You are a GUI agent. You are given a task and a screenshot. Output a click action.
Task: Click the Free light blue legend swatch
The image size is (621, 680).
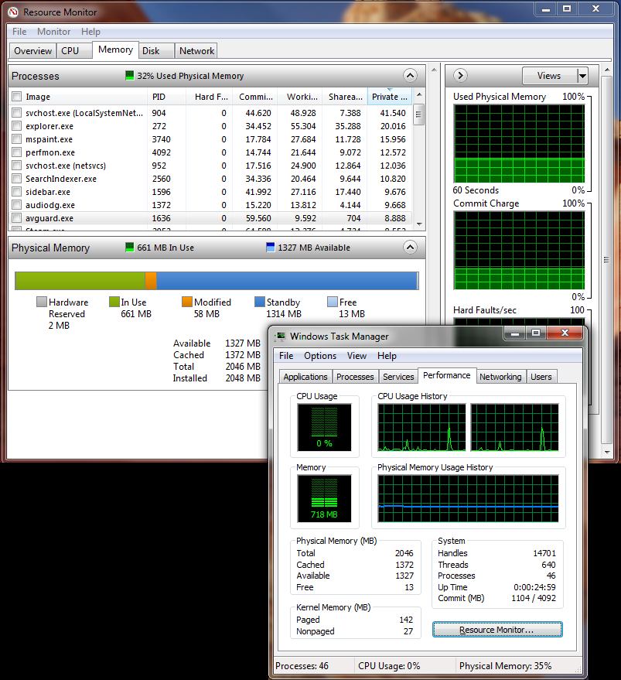(x=333, y=302)
